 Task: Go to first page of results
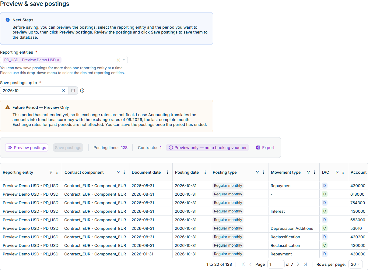click(243, 264)
